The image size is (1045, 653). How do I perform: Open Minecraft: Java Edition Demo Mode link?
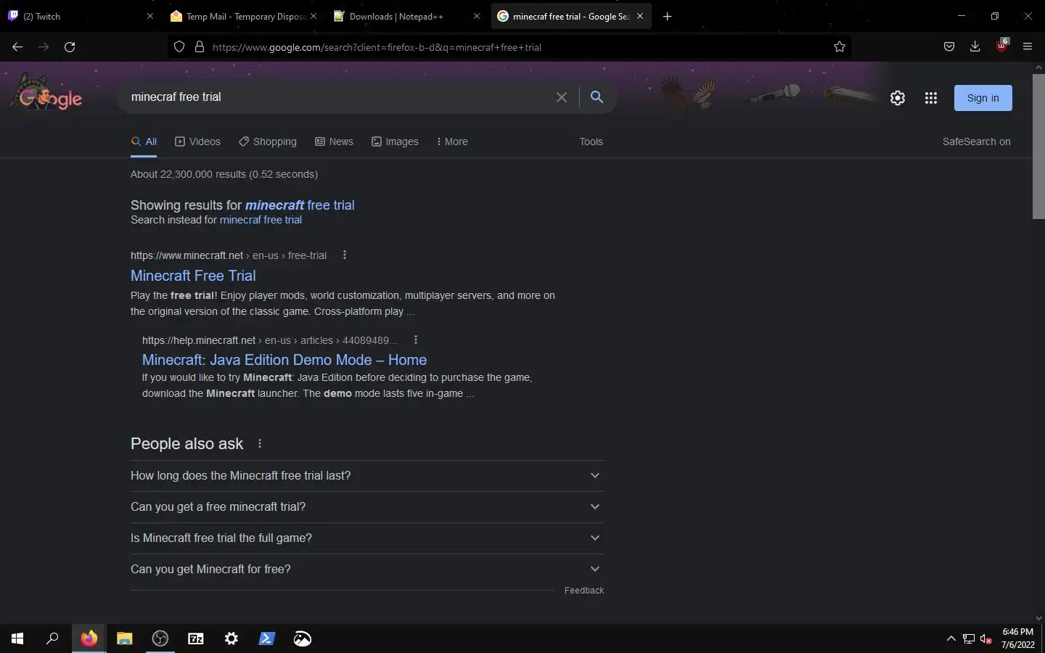pyautogui.click(x=284, y=360)
